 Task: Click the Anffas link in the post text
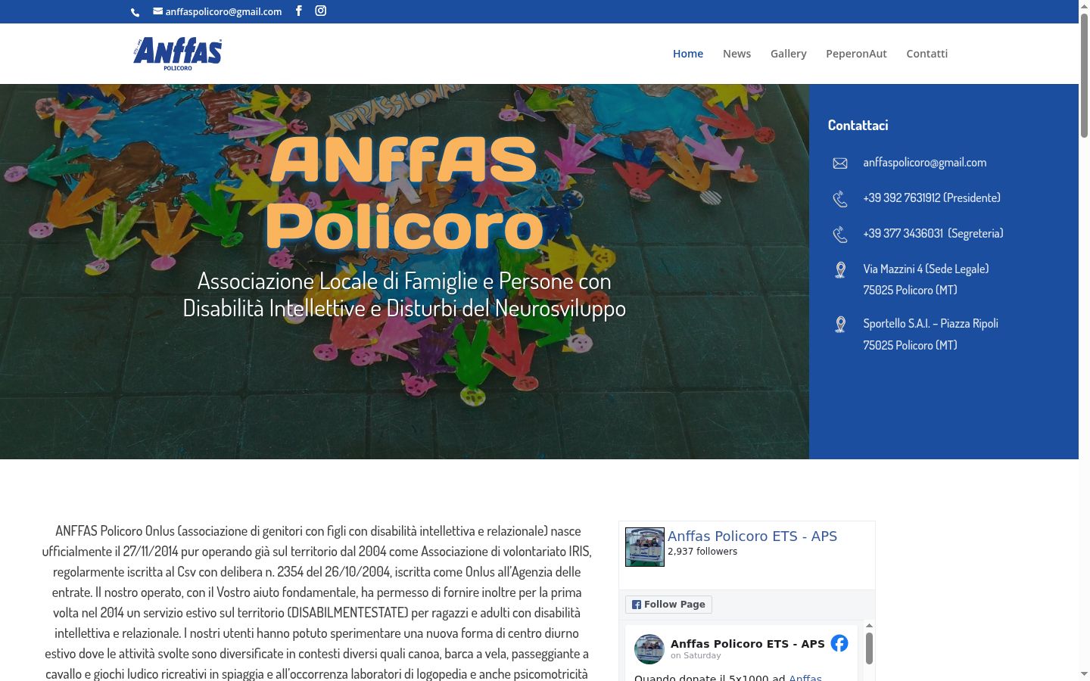pos(805,677)
